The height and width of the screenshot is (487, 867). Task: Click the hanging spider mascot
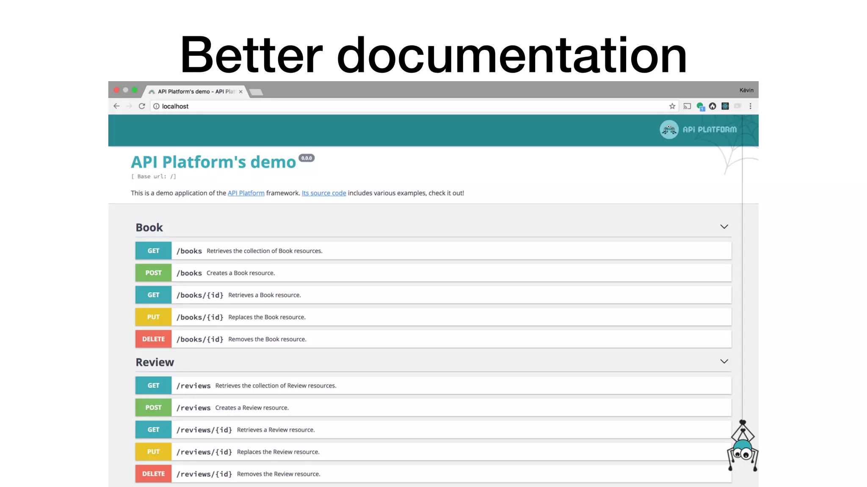743,446
